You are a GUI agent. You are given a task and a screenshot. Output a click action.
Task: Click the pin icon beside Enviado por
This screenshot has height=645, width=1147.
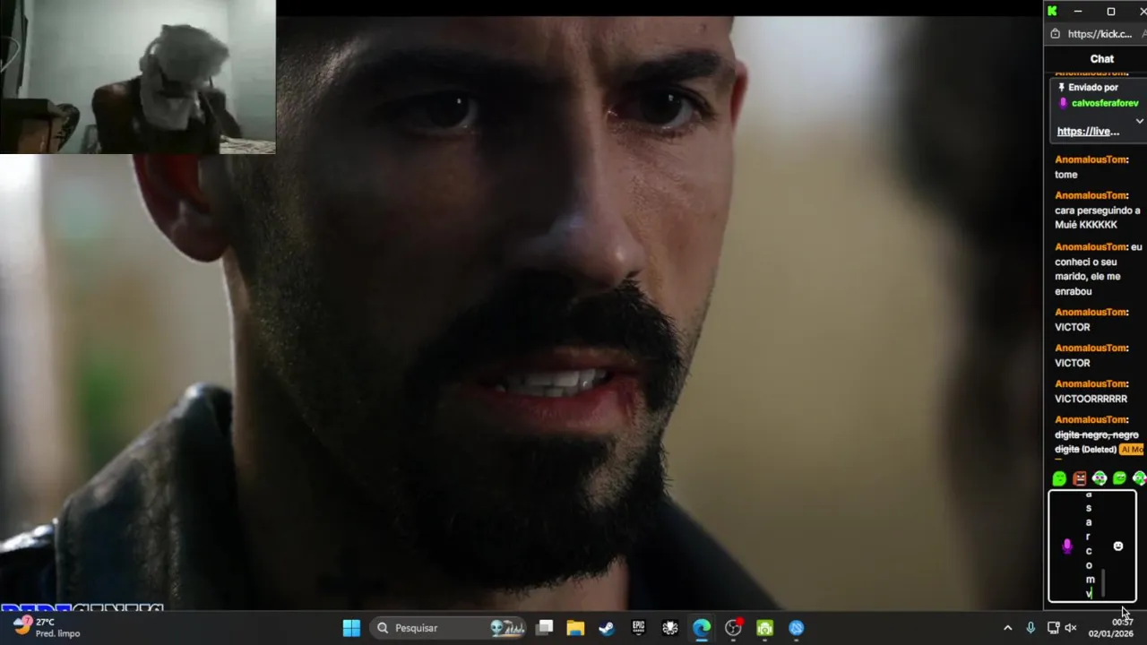1061,88
